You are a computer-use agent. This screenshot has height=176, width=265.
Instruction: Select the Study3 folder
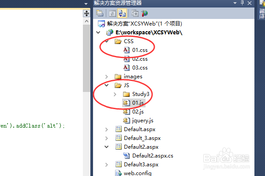tap(141, 94)
